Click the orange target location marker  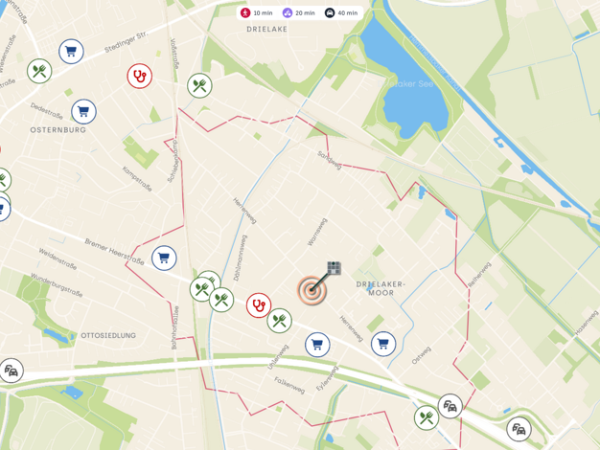coord(312,290)
